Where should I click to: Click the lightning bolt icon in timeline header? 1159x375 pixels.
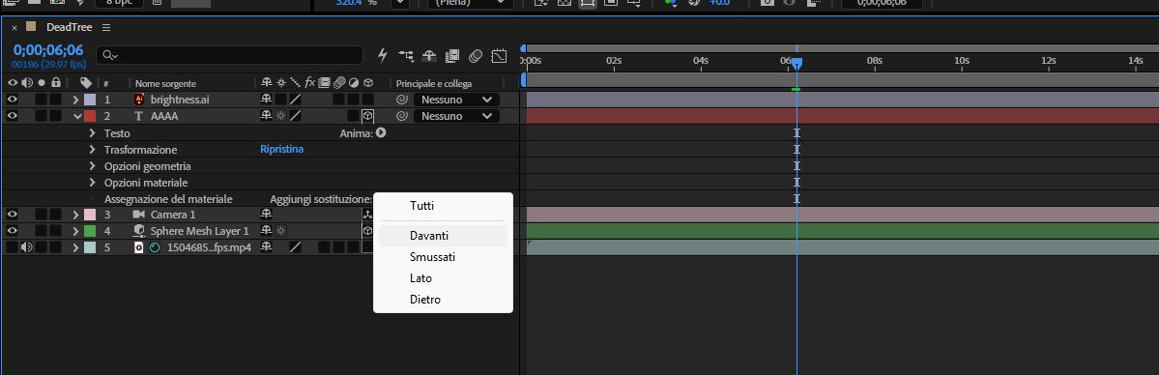point(382,55)
